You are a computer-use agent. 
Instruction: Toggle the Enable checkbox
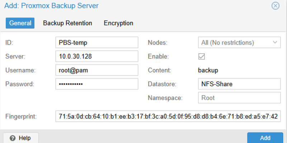click(202, 56)
